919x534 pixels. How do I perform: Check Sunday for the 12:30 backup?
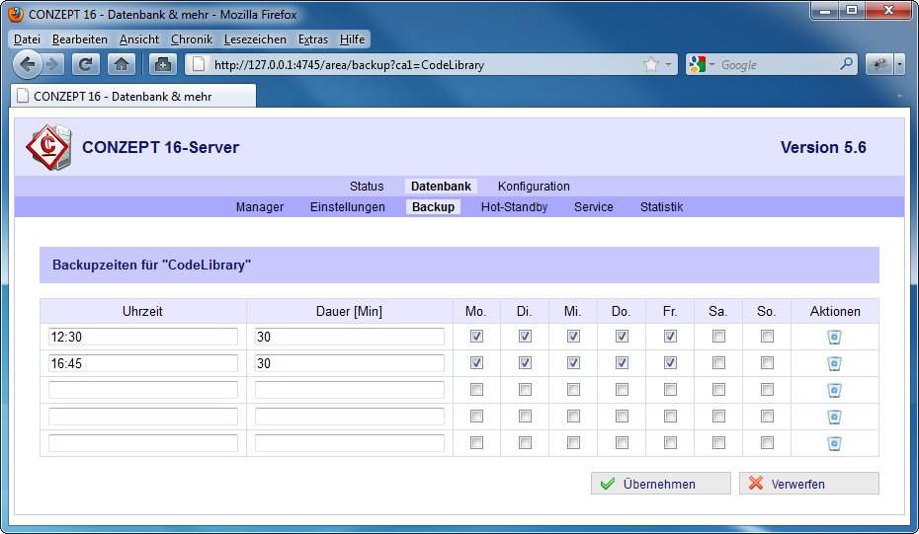(x=767, y=337)
